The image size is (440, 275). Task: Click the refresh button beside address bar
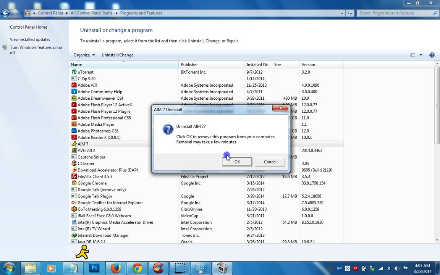(x=350, y=13)
